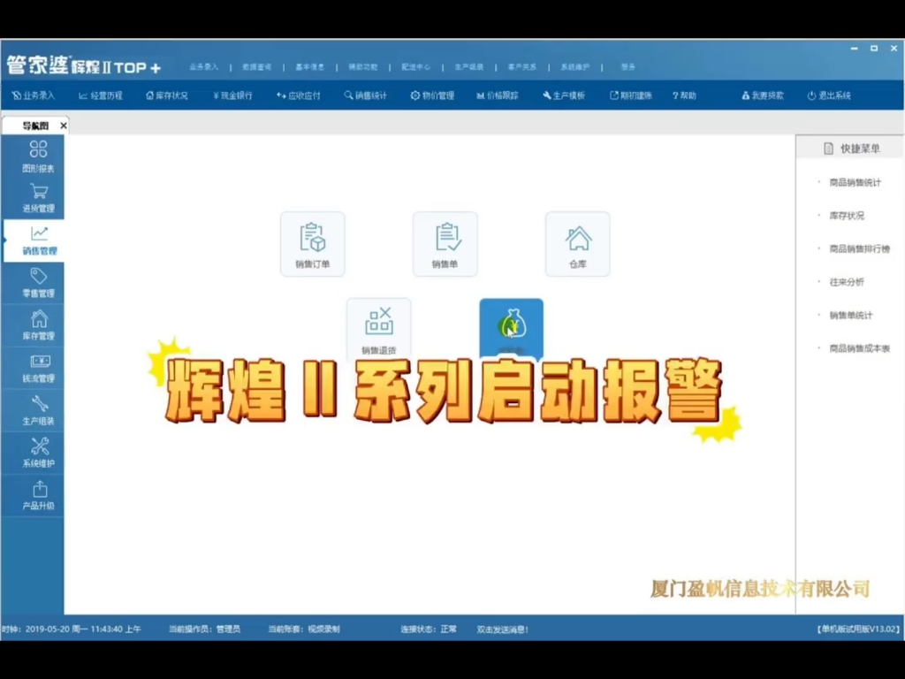
Task: Open the 配送中心 top menu
Action: (416, 67)
